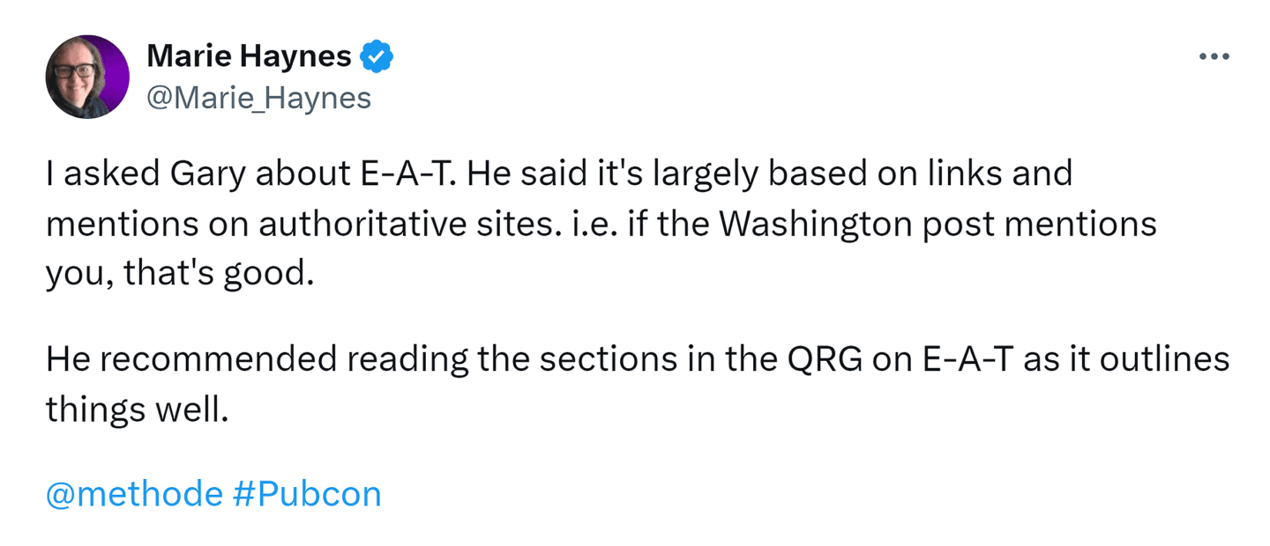Click the display name Marie Haynes
The height and width of the screenshot is (546, 1270).
pos(248,57)
